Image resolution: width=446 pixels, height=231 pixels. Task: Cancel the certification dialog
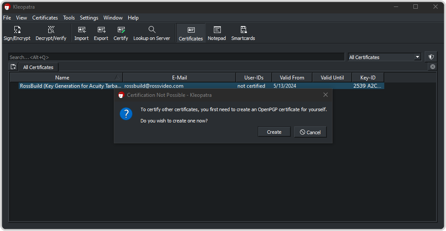[x=310, y=132]
